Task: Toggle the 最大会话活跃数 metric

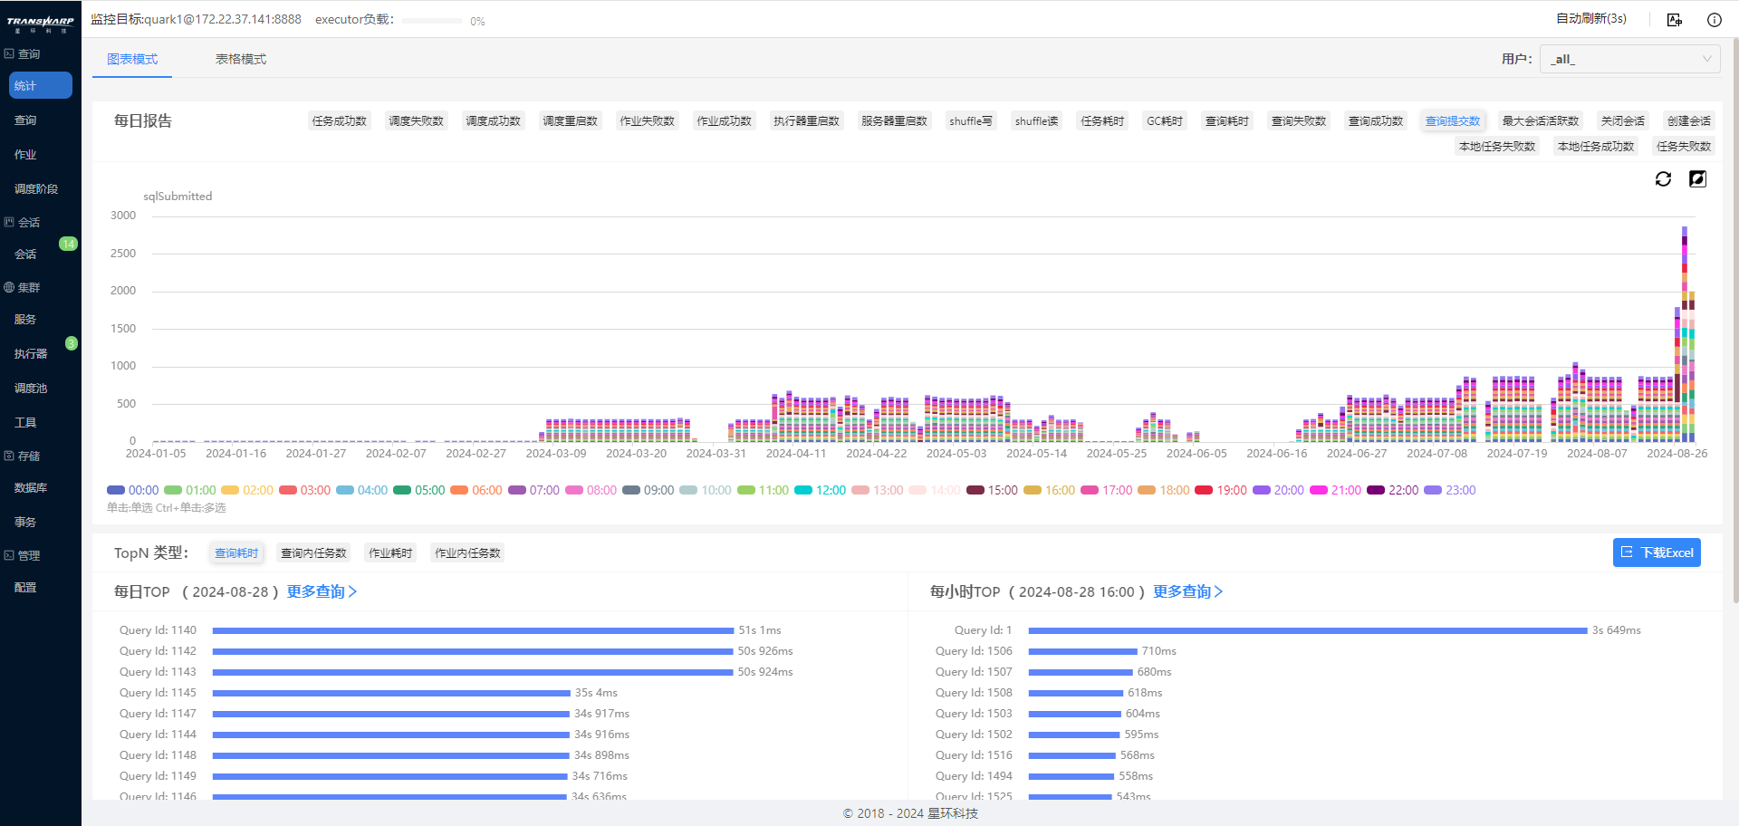Action: coord(1541,121)
